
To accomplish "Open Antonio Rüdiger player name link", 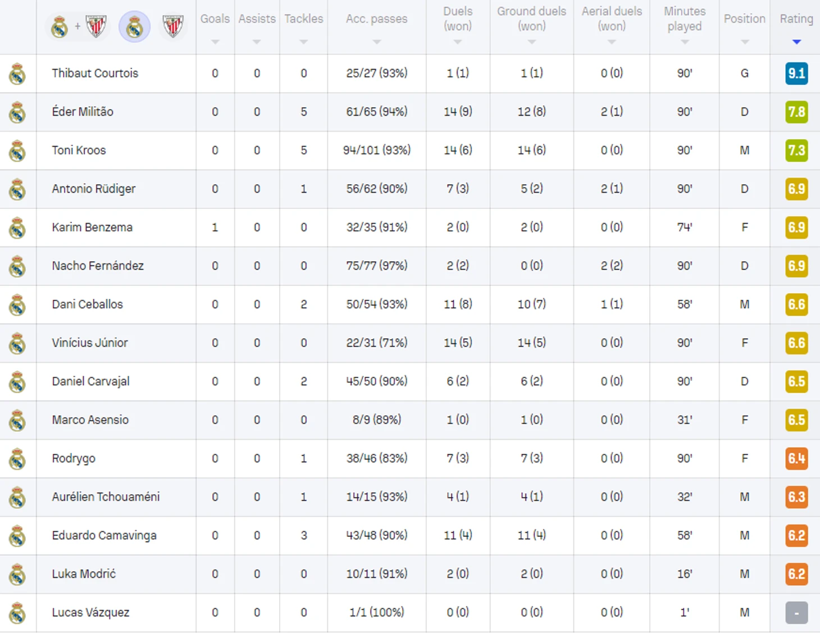I will coord(94,189).
